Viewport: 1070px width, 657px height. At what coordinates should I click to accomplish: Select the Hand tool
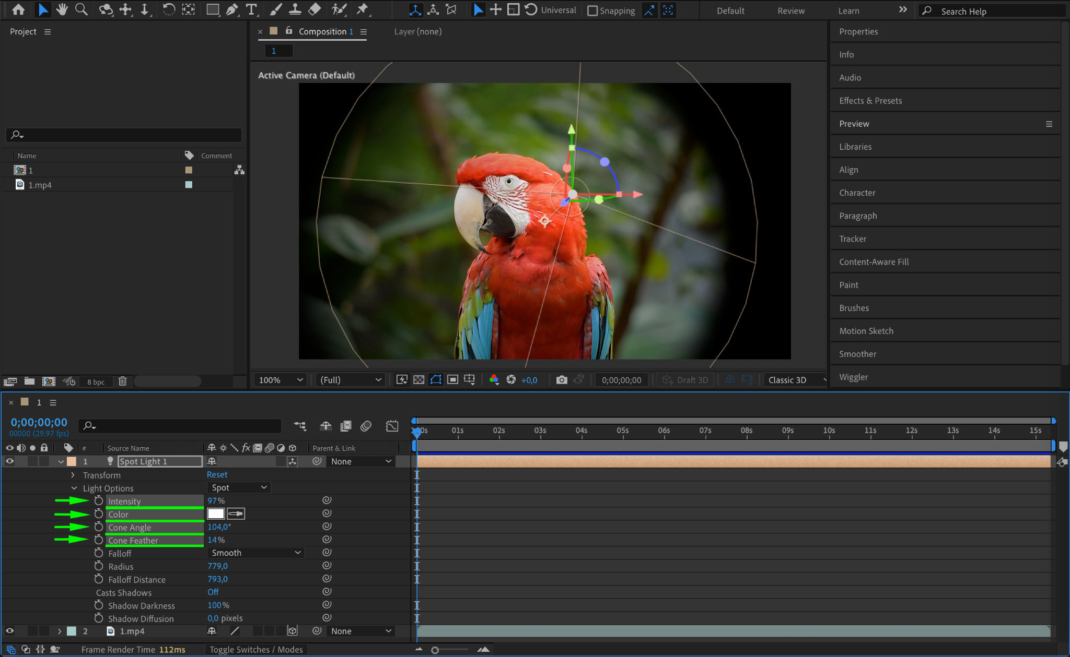pos(62,9)
